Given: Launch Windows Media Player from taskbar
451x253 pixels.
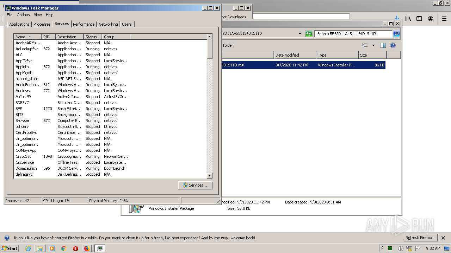Looking at the screenshot, I should click(x=52, y=248).
